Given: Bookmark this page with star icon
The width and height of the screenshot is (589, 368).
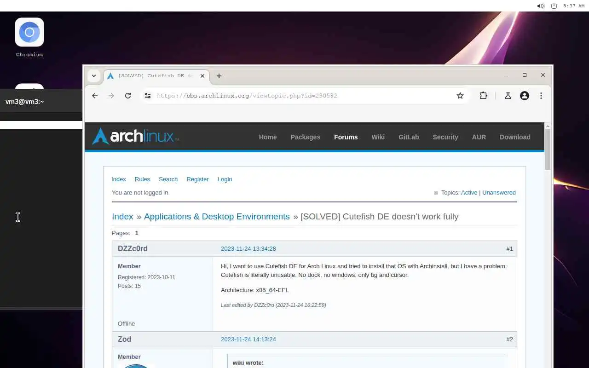Looking at the screenshot, I should [460, 96].
